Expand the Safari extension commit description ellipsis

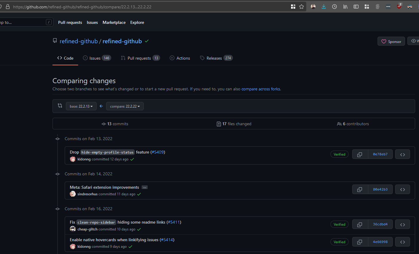(x=145, y=187)
